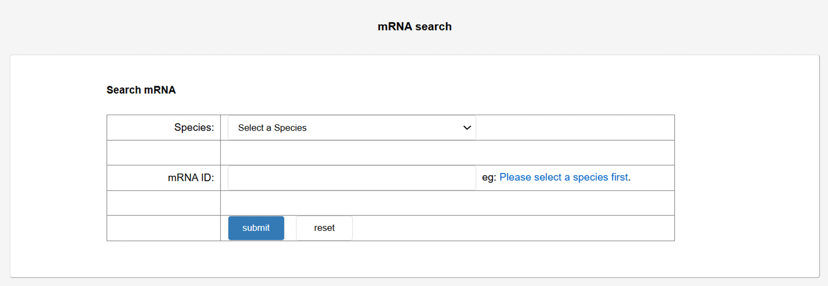Click the reset button
The width and height of the screenshot is (828, 286).
324,228
